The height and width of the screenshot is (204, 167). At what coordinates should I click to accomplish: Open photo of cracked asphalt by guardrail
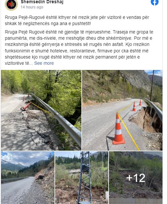(41, 110)
